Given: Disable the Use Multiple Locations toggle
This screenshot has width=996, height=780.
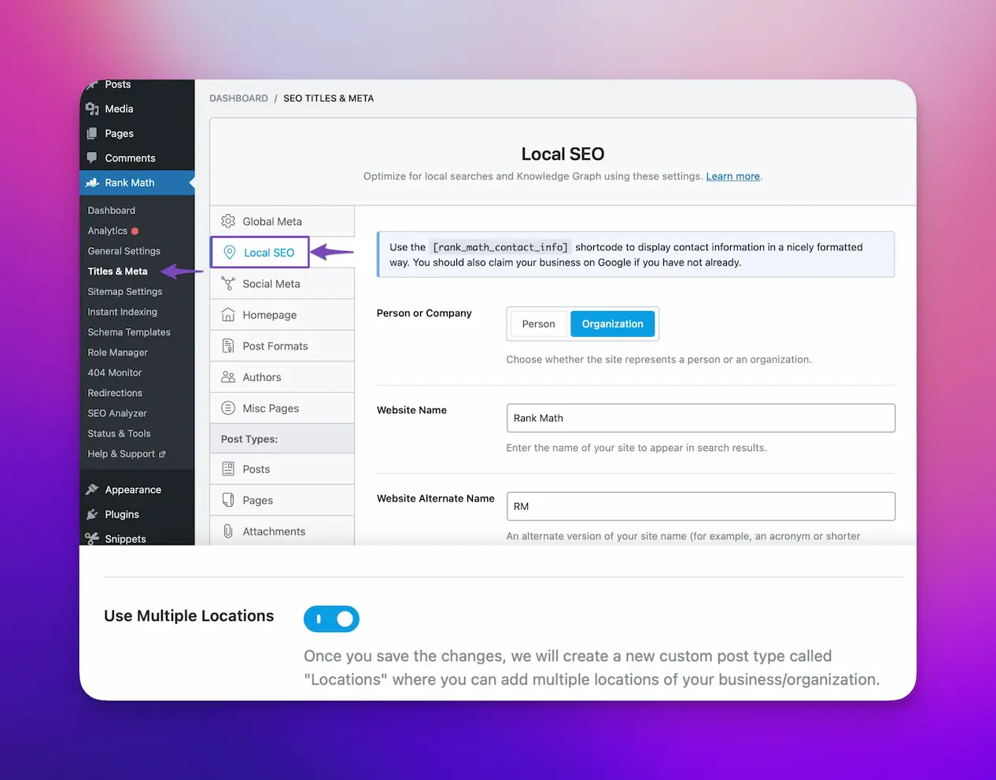Looking at the screenshot, I should (x=331, y=619).
